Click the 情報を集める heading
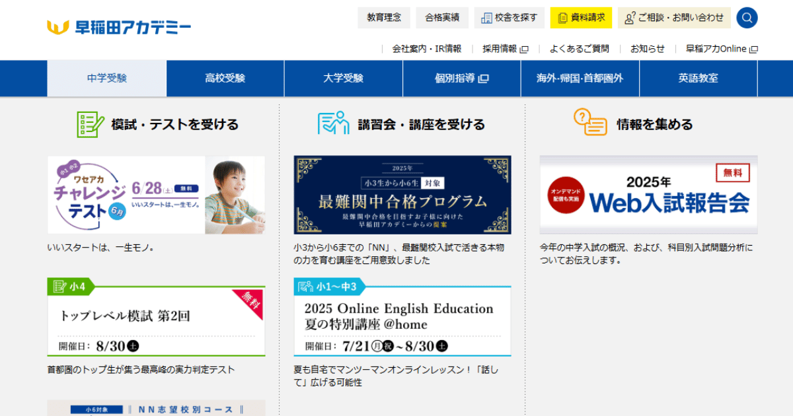 [655, 124]
